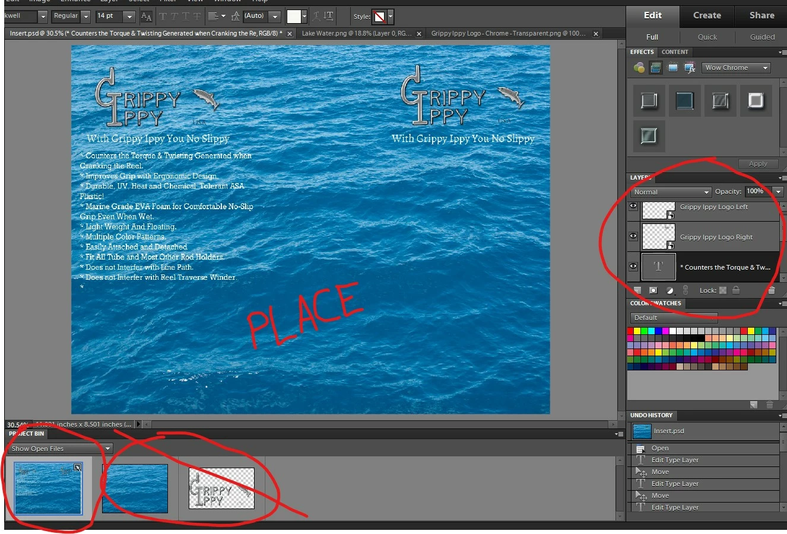Toggle lock transparent pixels checker icon
The height and width of the screenshot is (534, 787).
click(x=723, y=290)
